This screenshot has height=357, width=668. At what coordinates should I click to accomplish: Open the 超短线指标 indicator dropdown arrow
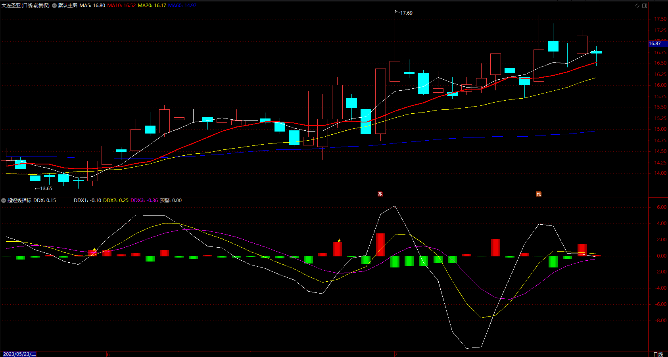coord(4,200)
